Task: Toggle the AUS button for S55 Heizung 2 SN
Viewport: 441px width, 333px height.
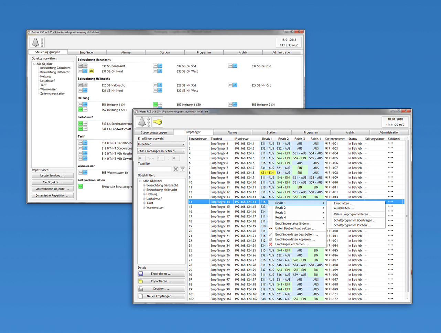Action: (x=235, y=104)
